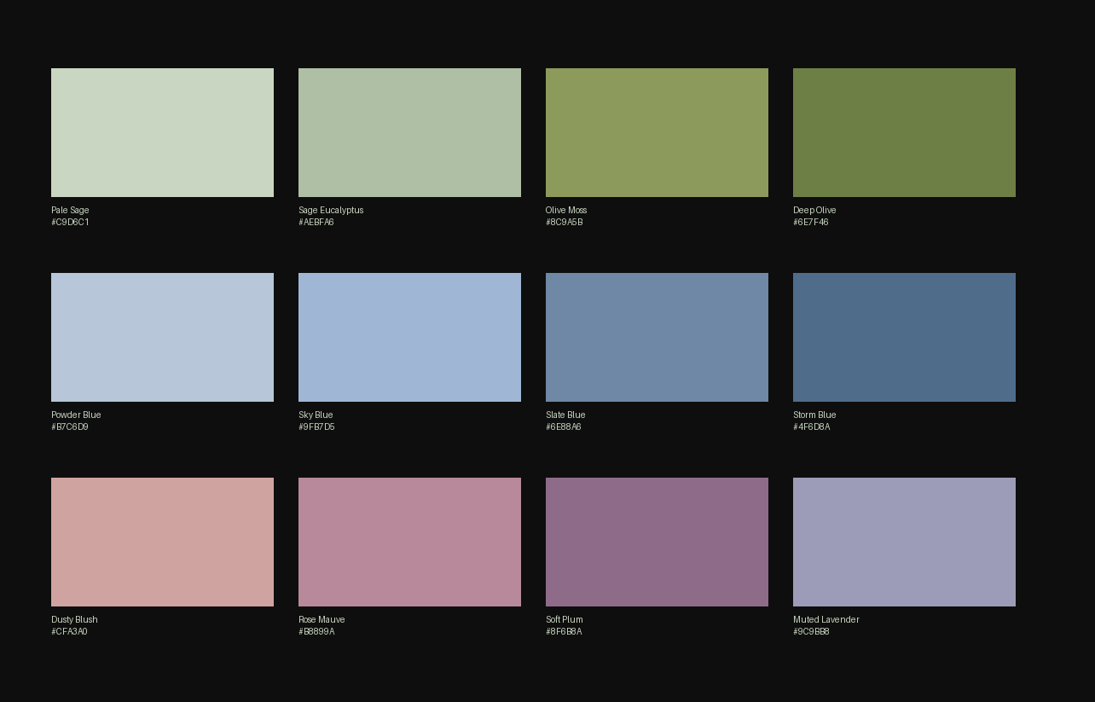Pick the Rose Mauve color swatch

click(x=409, y=542)
